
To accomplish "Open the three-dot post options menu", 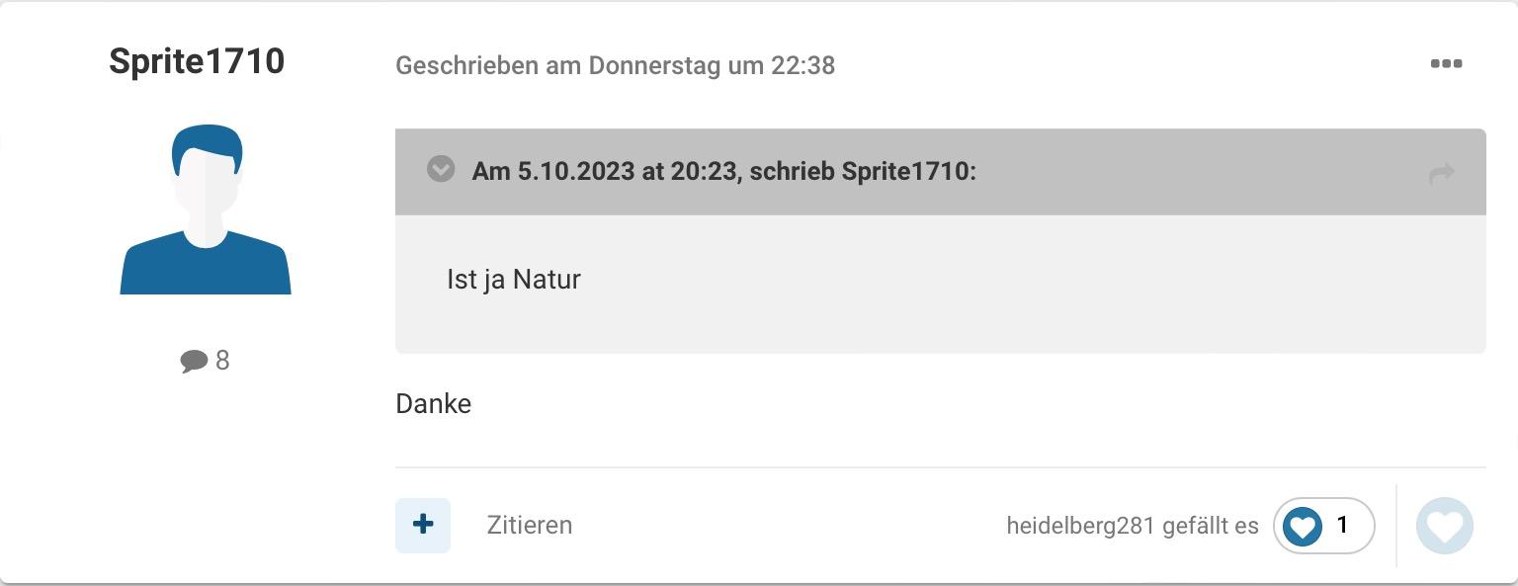I will tap(1446, 64).
